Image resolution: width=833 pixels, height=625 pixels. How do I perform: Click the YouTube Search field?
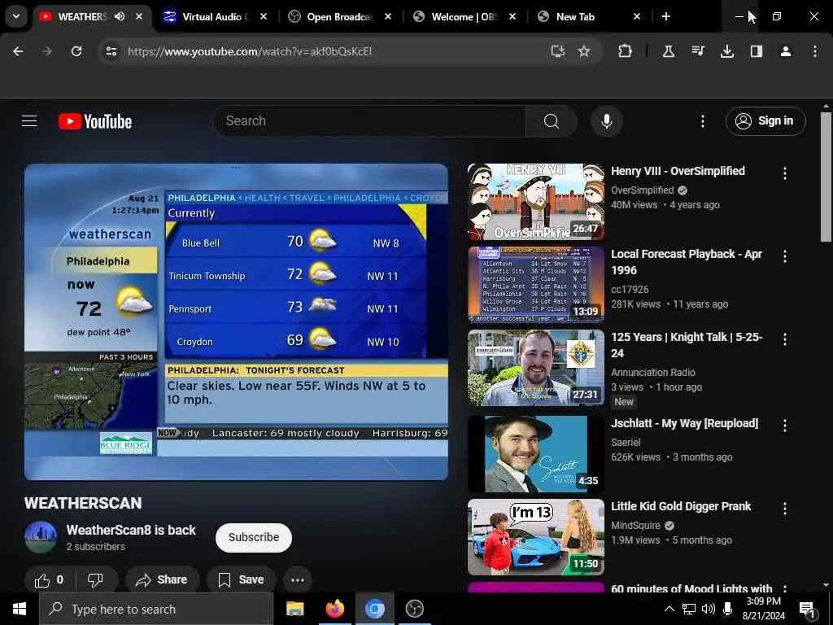tap(370, 121)
